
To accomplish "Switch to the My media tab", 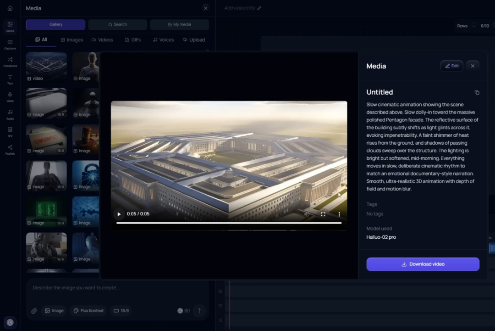I will pyautogui.click(x=179, y=25).
